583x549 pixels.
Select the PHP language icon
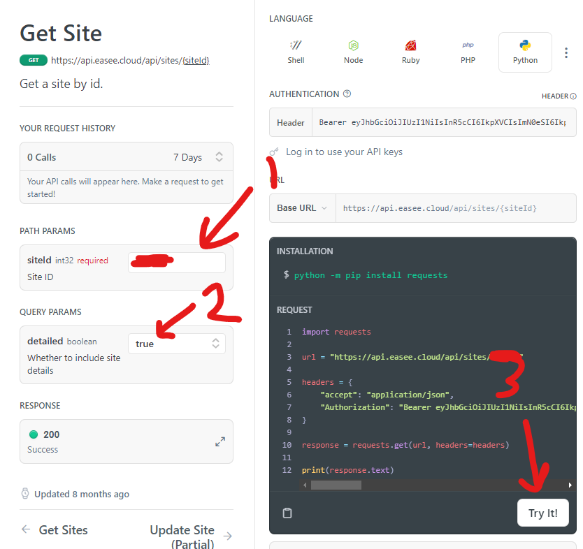tap(468, 51)
